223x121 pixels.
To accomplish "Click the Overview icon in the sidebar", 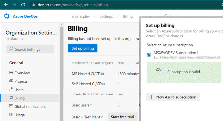I will coord(11,72).
